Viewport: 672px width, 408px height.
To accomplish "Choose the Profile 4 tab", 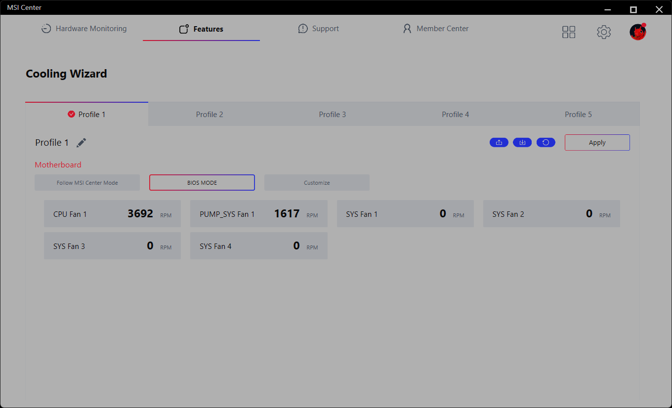I will [x=456, y=114].
